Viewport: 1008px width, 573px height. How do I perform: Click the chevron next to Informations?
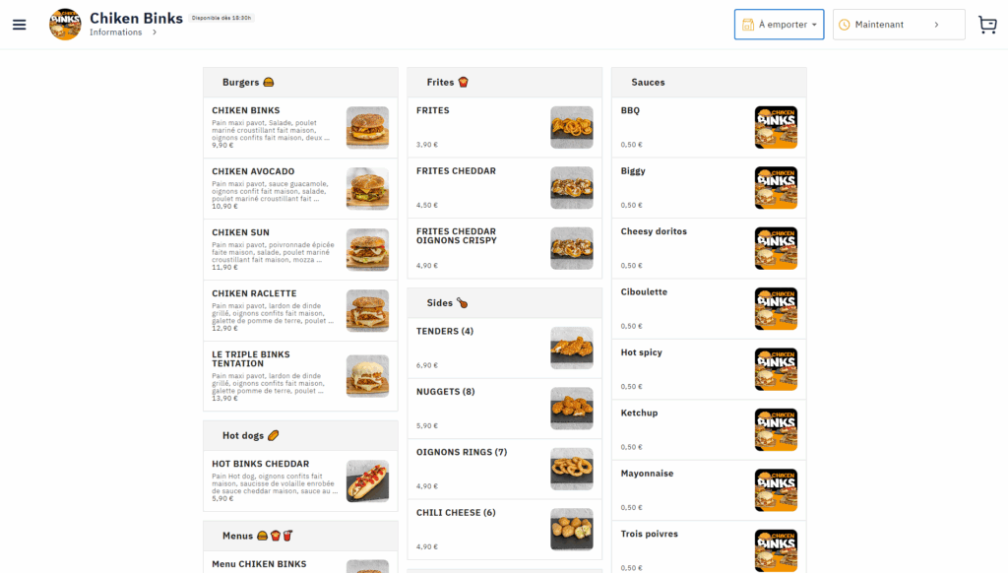pos(155,32)
